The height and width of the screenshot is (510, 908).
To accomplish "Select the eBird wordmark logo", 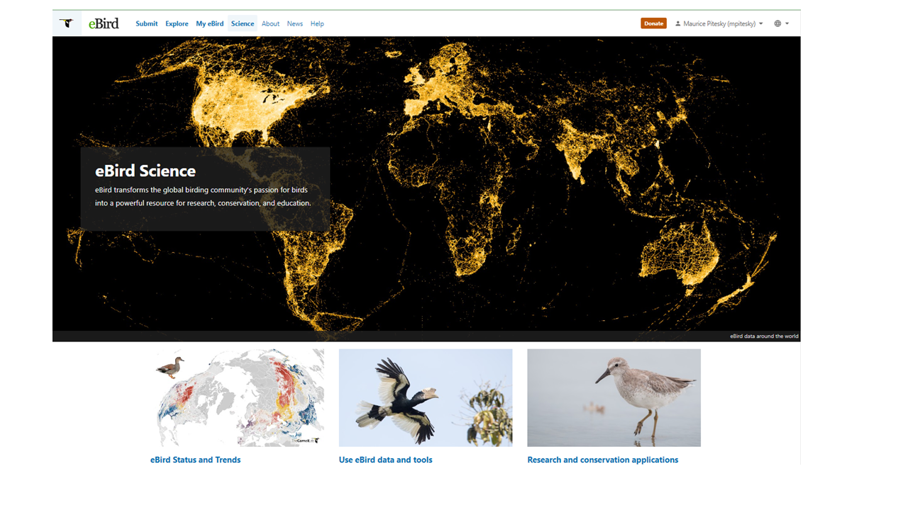I will tap(103, 23).
